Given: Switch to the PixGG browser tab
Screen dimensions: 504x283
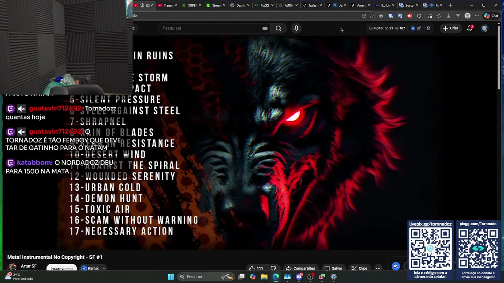Looking at the screenshot, I should [265, 6].
